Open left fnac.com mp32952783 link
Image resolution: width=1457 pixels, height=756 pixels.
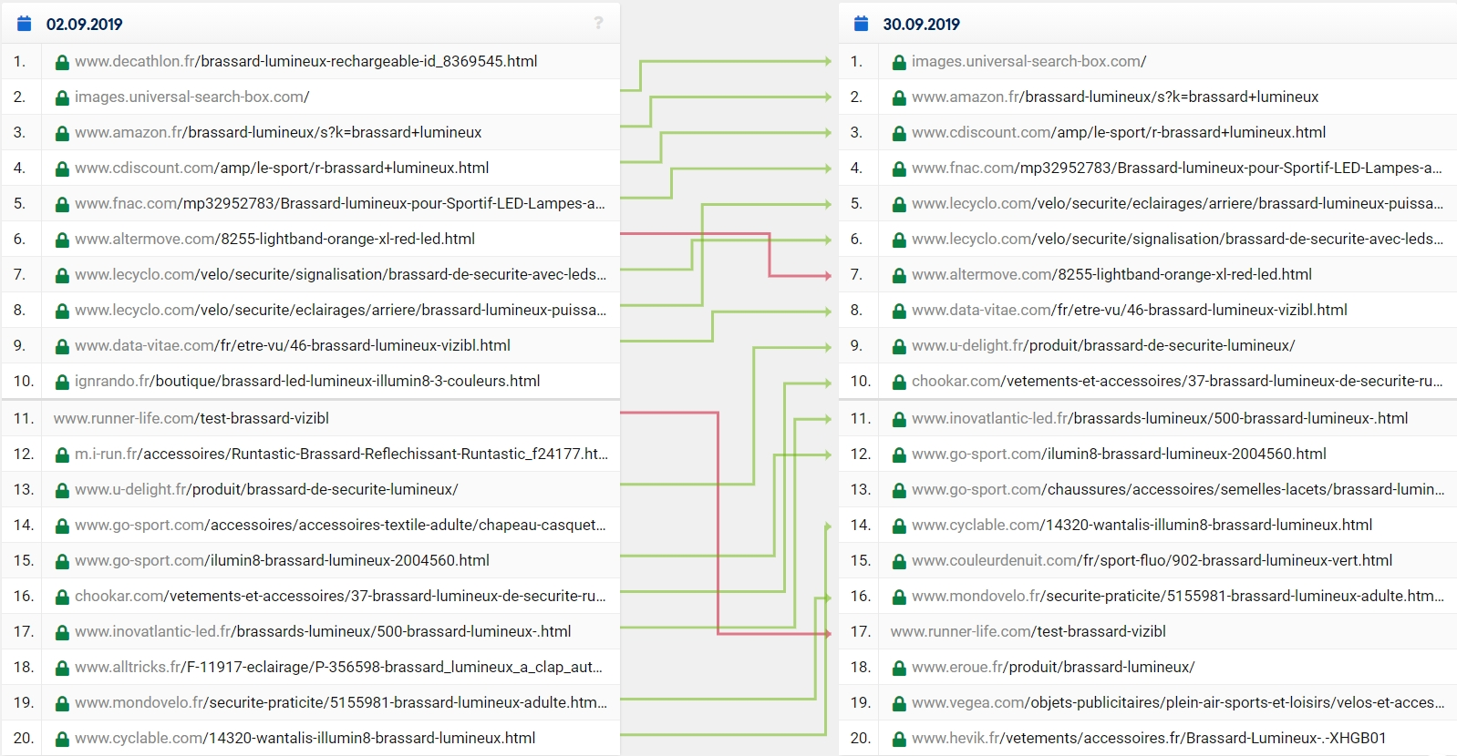[x=340, y=203]
